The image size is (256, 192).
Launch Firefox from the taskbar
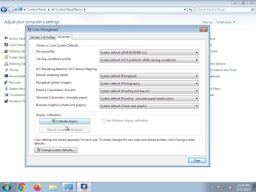[38, 187]
